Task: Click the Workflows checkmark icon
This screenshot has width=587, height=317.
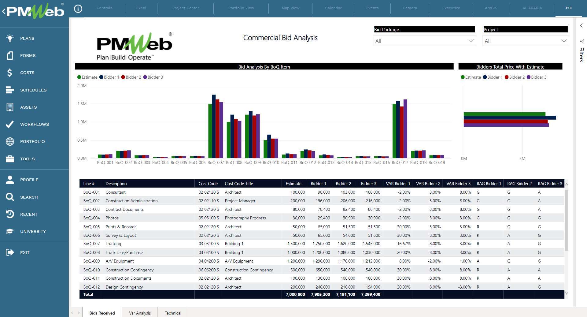Action: (x=9, y=124)
